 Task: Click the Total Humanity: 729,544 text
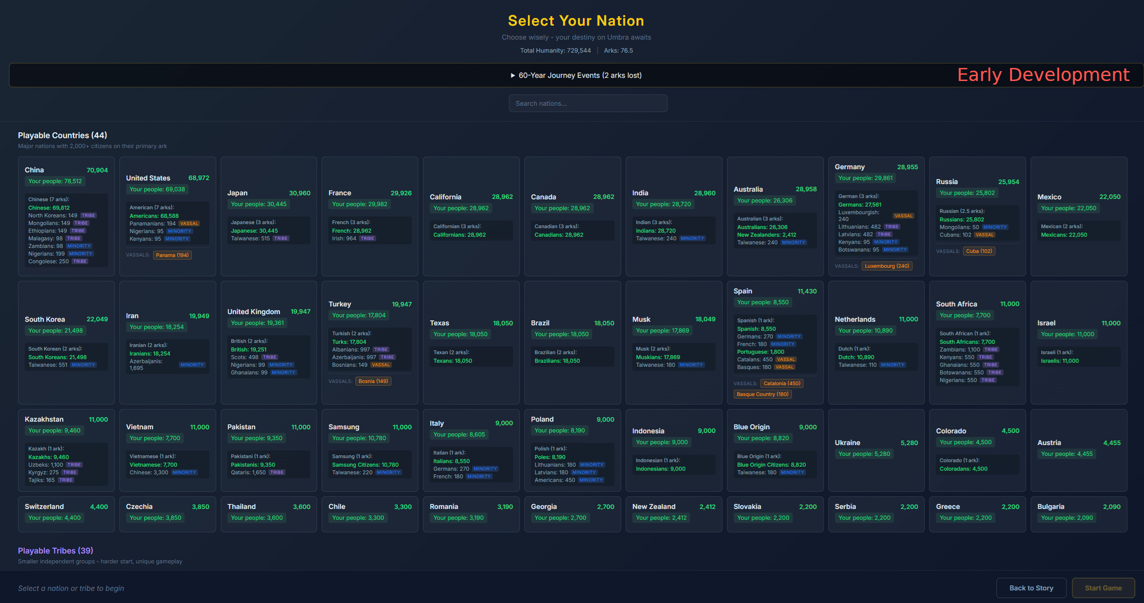coord(555,50)
